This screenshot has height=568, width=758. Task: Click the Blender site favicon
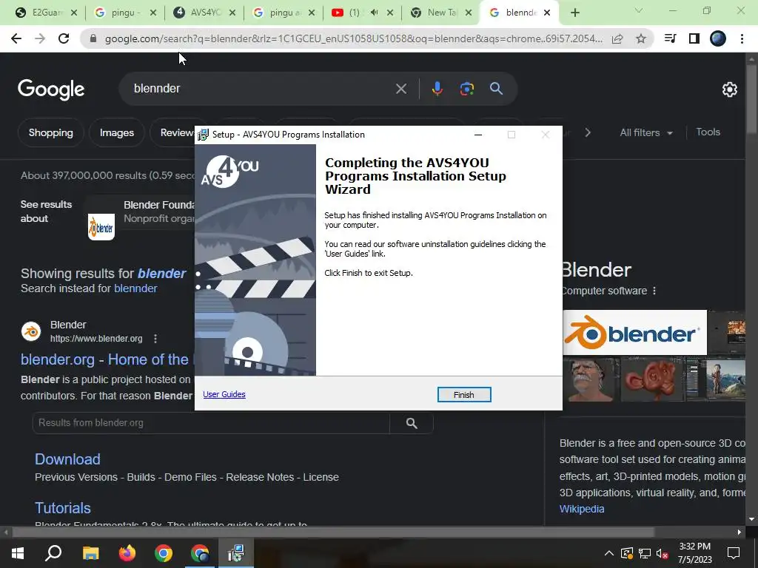(31, 332)
